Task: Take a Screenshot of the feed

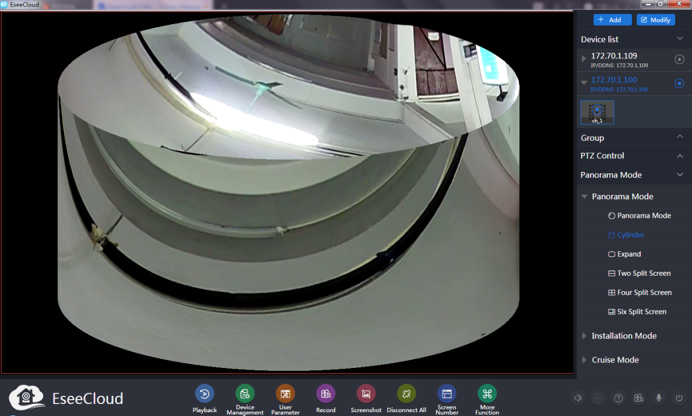Action: [x=366, y=394]
